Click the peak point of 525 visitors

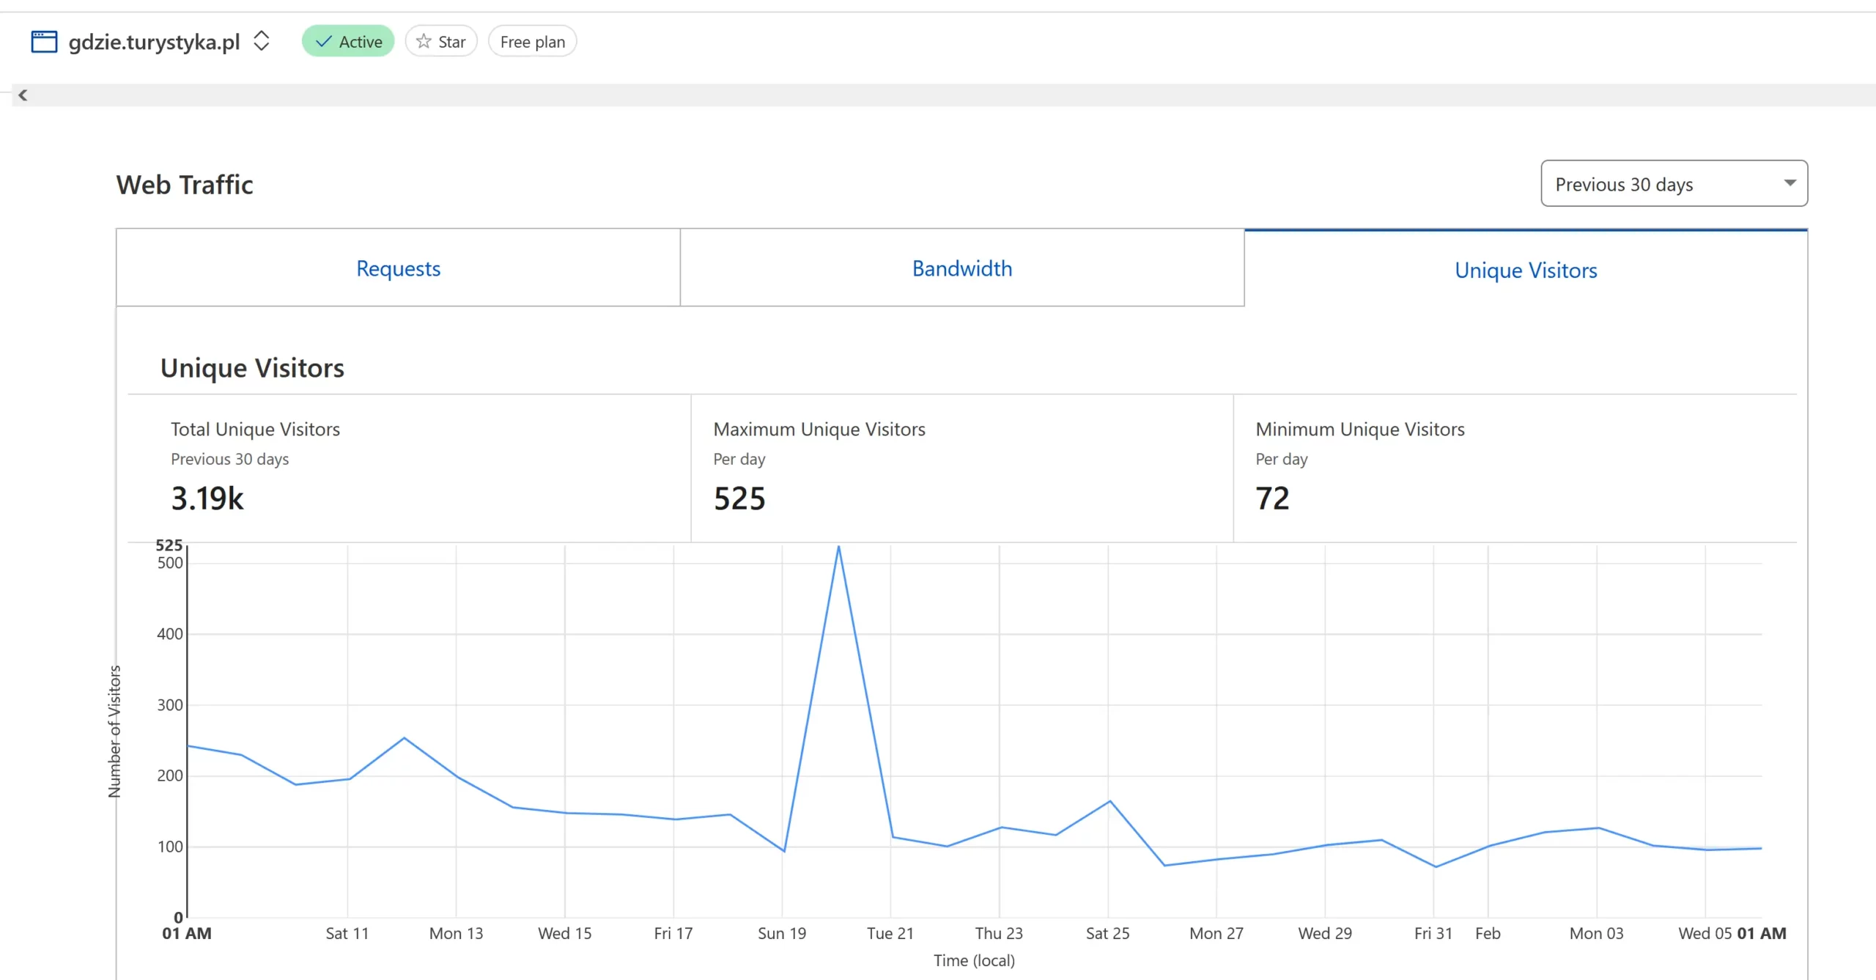click(838, 547)
